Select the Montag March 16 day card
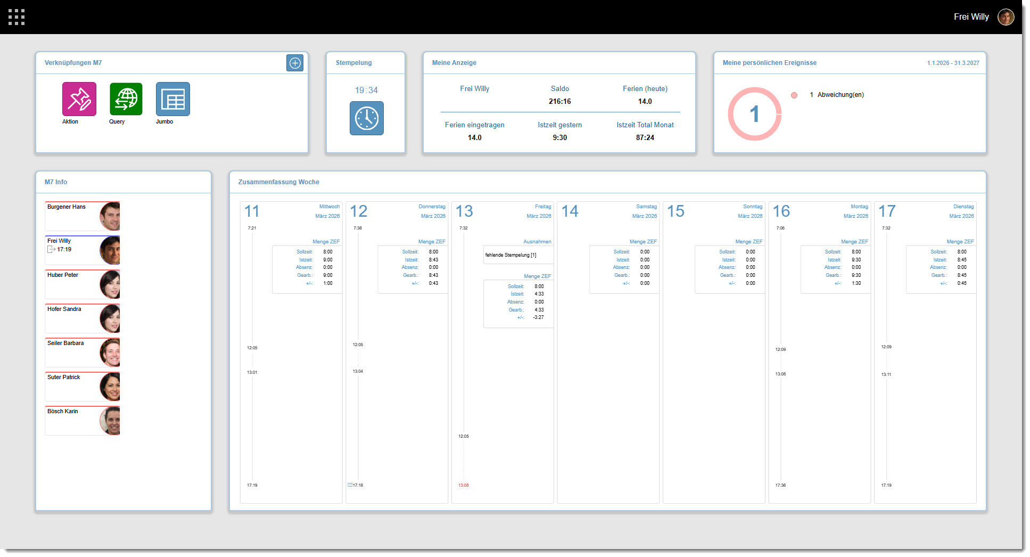 820,351
